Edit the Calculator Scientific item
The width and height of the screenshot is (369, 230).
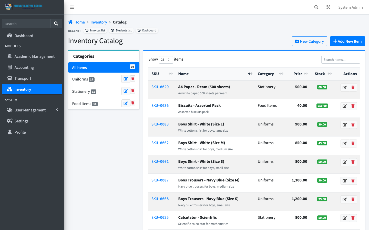click(x=345, y=218)
